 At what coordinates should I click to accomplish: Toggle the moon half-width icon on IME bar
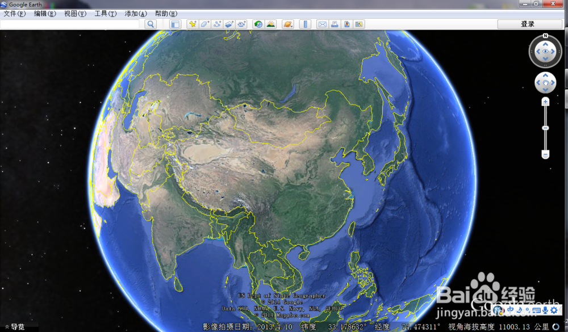tap(519, 310)
